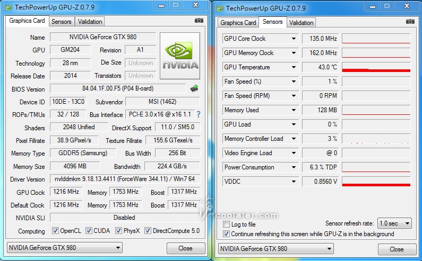422x261 pixels.
Task: Toggle the OpenCL checkbox
Action: tap(55, 231)
